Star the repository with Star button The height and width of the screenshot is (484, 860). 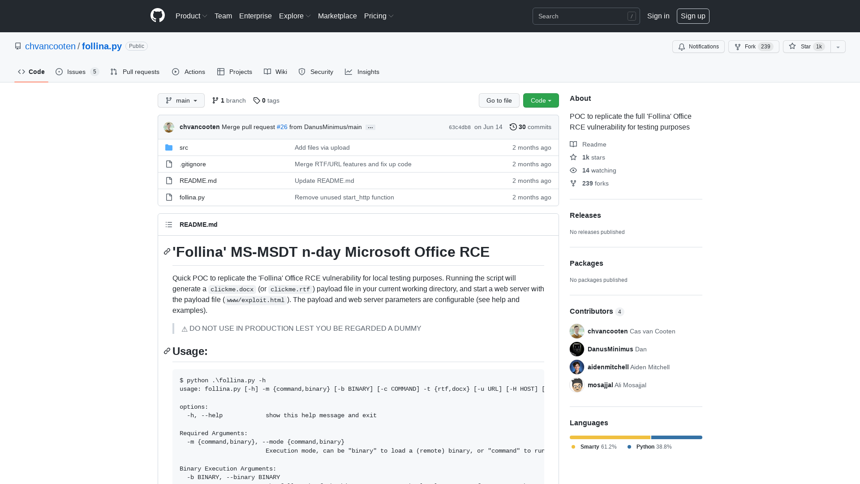(807, 47)
